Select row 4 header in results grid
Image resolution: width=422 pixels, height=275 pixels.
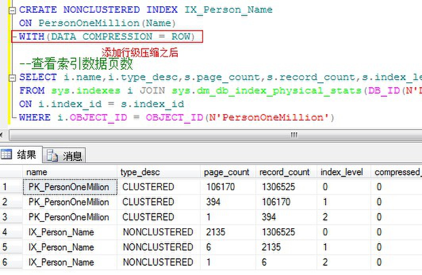click(11, 232)
